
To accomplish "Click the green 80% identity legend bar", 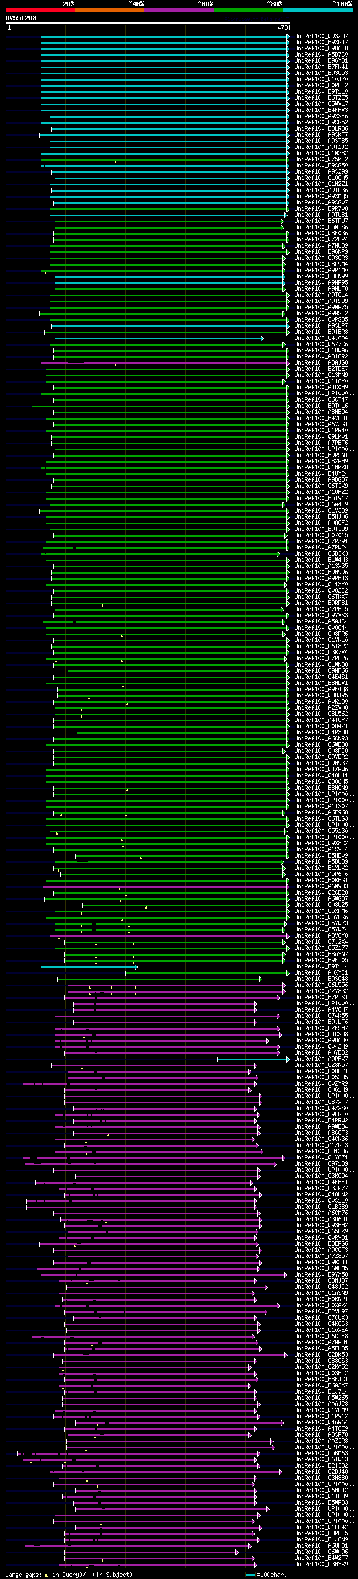I will point(248,10).
